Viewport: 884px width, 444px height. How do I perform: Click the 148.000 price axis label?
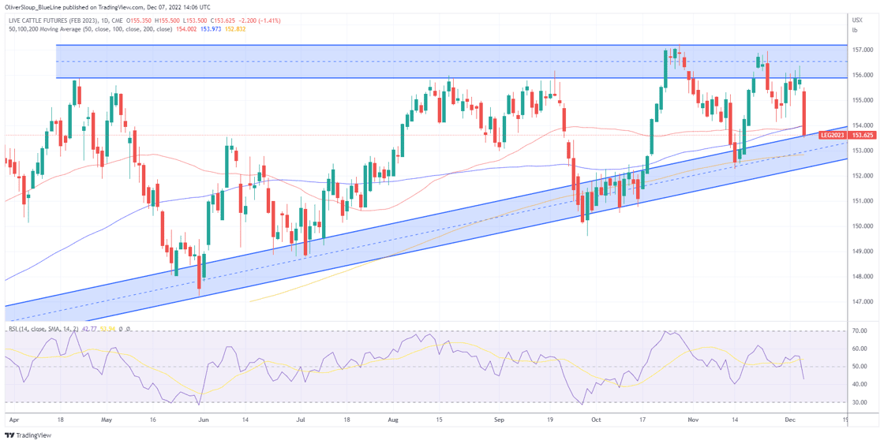pos(861,277)
